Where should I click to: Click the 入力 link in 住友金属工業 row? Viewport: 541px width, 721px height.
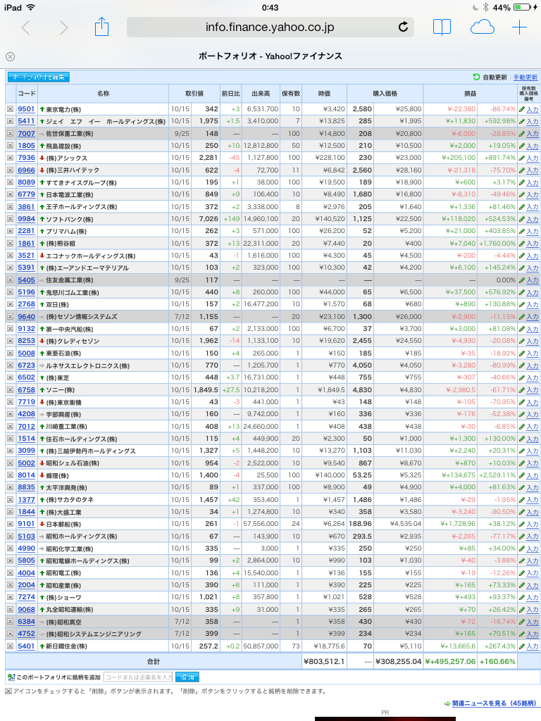[x=533, y=280]
